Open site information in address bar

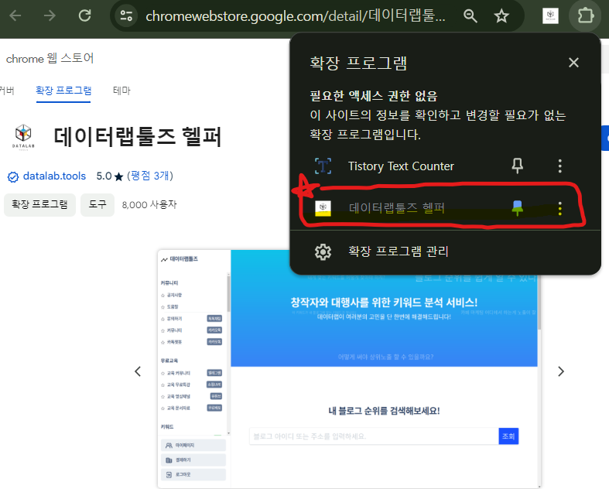tap(126, 16)
